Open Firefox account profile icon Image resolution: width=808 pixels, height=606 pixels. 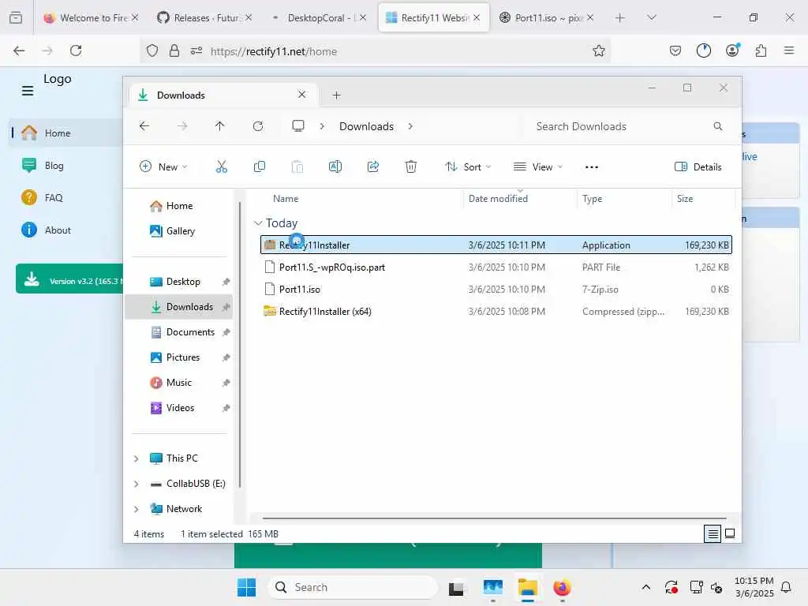(732, 50)
